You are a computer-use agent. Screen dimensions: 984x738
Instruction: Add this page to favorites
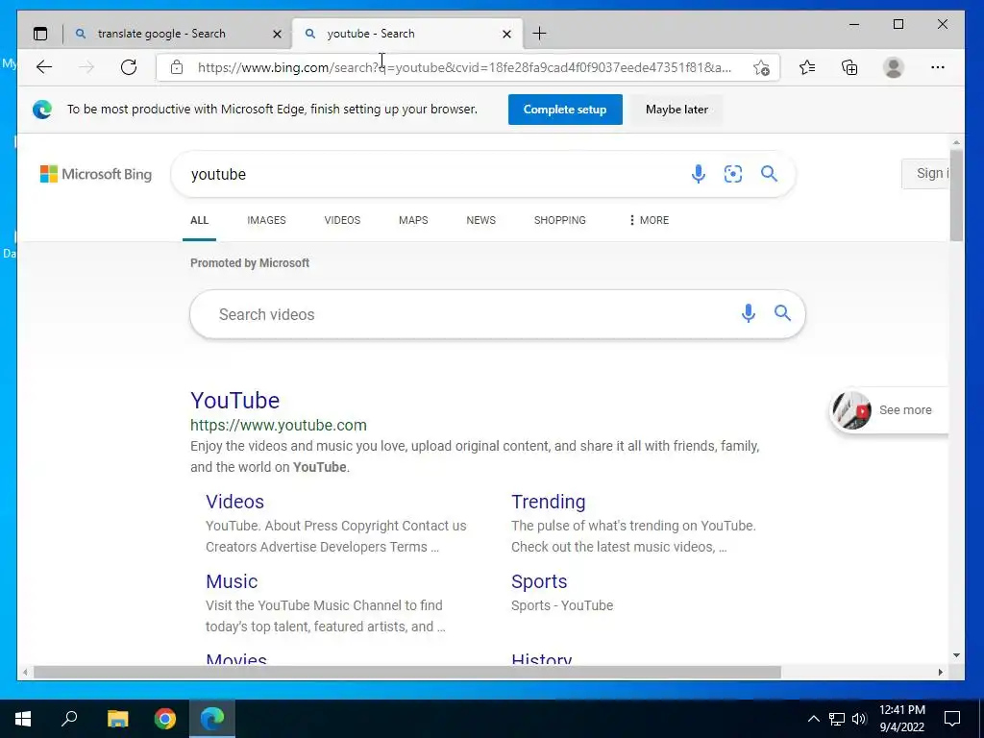[x=762, y=67]
